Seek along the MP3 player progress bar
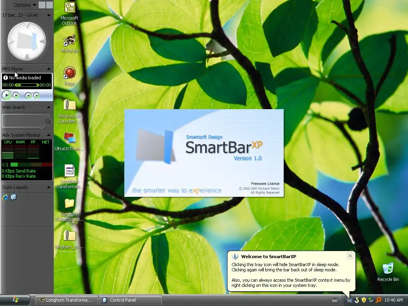Image resolution: width=408 pixels, height=306 pixels. [x=27, y=85]
